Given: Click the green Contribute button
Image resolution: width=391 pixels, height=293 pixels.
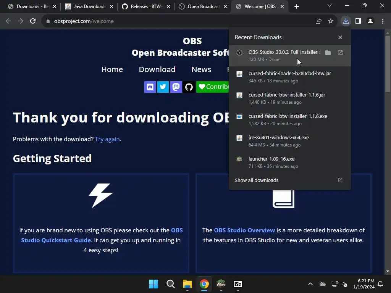Looking at the screenshot, I should pyautogui.click(x=212, y=87).
